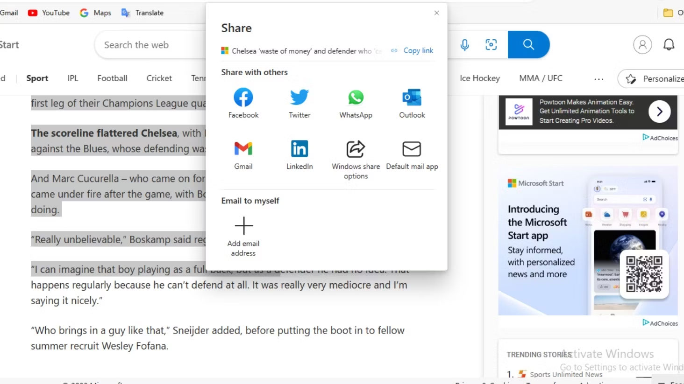This screenshot has height=384, width=684.
Task: Select the Ice Hockey tab
Action: coord(480,78)
